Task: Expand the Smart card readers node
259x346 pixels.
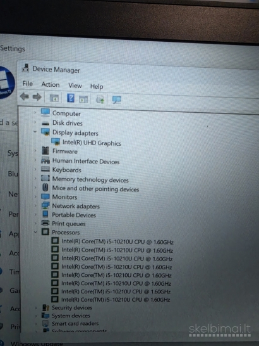Action: [x=35, y=323]
